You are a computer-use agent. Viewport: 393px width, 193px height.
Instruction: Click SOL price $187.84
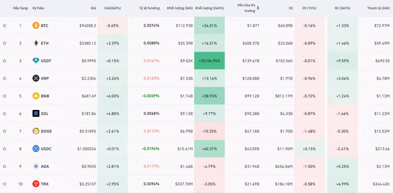pos(89,113)
